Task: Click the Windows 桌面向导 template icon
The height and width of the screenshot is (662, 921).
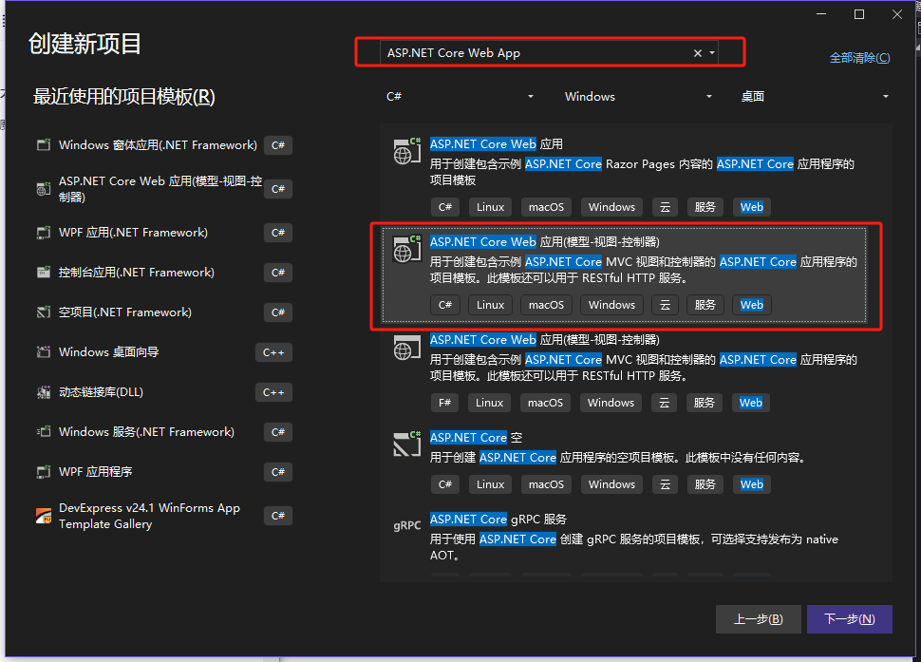Action: pyautogui.click(x=44, y=351)
